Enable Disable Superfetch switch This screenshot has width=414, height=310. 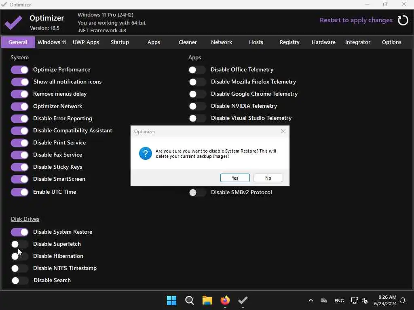click(19, 244)
